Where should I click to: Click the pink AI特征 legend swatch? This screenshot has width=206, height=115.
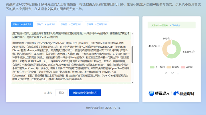[x=183, y=67]
